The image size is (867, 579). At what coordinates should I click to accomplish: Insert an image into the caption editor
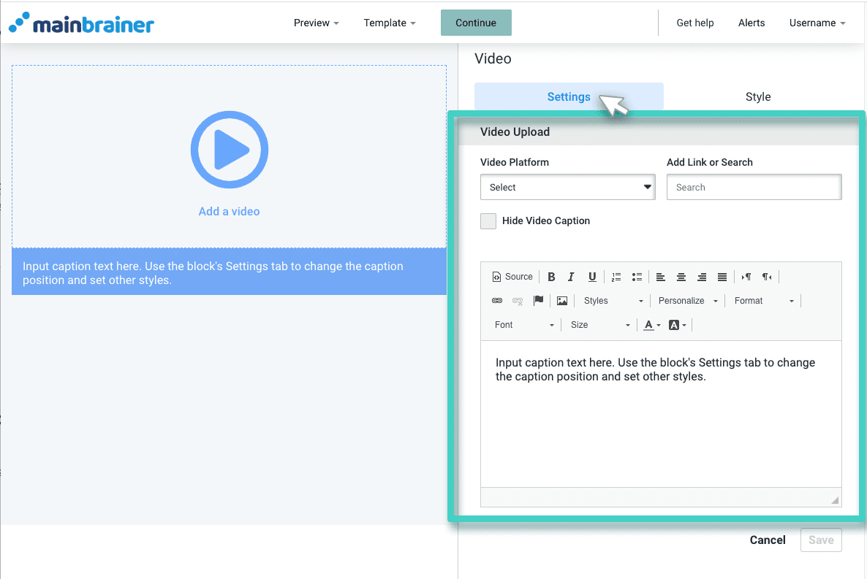(x=562, y=300)
